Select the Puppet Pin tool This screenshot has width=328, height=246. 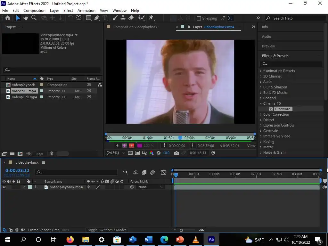pos(151,18)
